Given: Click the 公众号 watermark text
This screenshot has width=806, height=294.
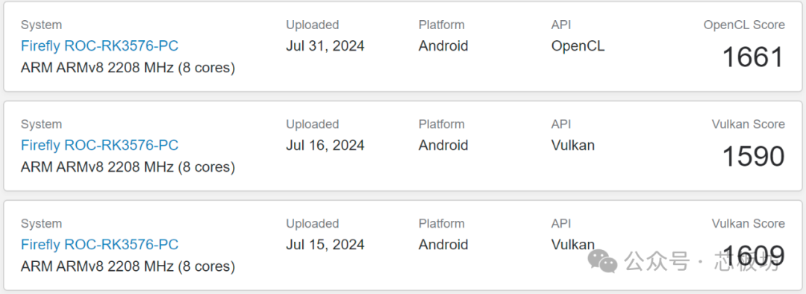Looking at the screenshot, I should click(x=657, y=262).
